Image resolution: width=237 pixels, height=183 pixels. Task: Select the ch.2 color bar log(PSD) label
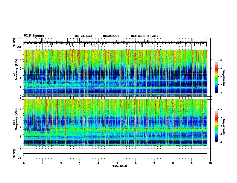tap(224, 127)
